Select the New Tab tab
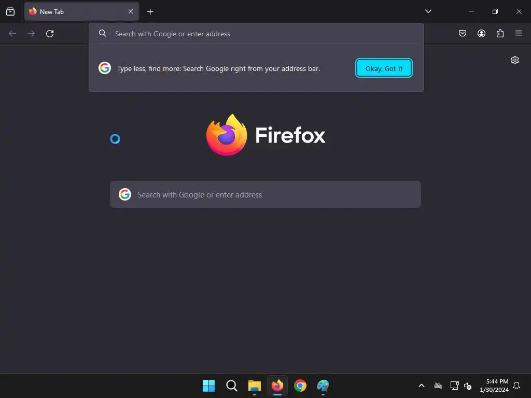 pyautogui.click(x=81, y=11)
